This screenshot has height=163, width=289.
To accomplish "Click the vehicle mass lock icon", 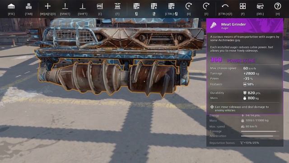I will click(x=242, y=120).
